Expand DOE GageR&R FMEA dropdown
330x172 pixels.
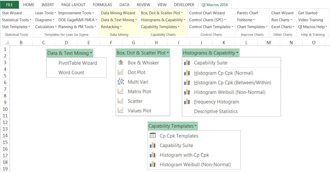[x=78, y=20]
